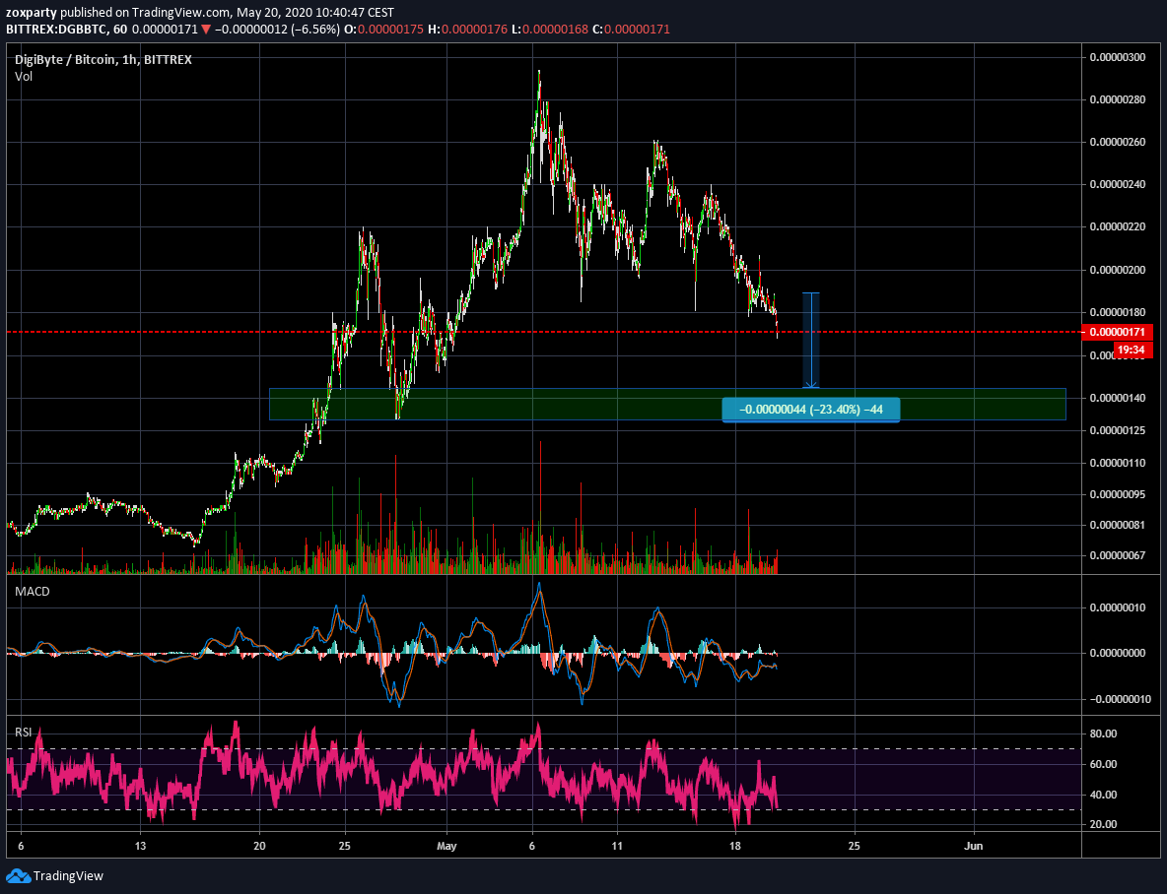Click the MACD indicator label
Image resolution: width=1167 pixels, height=894 pixels.
pyautogui.click(x=33, y=592)
